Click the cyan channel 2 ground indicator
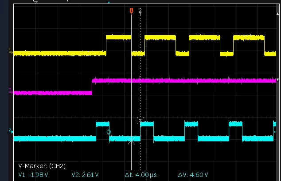The height and width of the screenshot is (181, 281). point(11,130)
